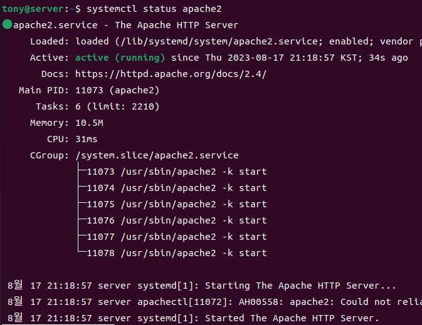
Task: Select process 11074 in the CGroup tree
Action: click(x=176, y=188)
